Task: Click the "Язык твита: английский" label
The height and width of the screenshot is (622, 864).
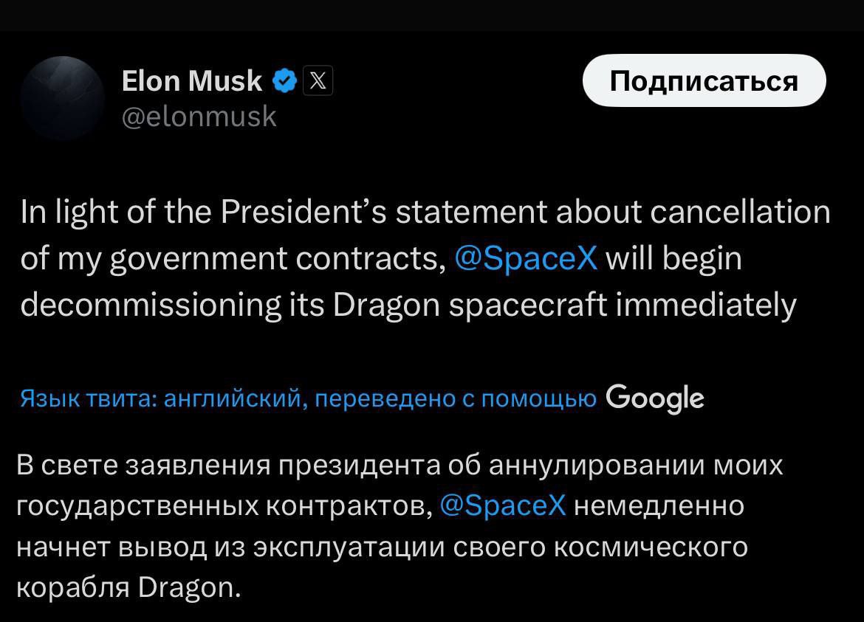Action: click(160, 399)
